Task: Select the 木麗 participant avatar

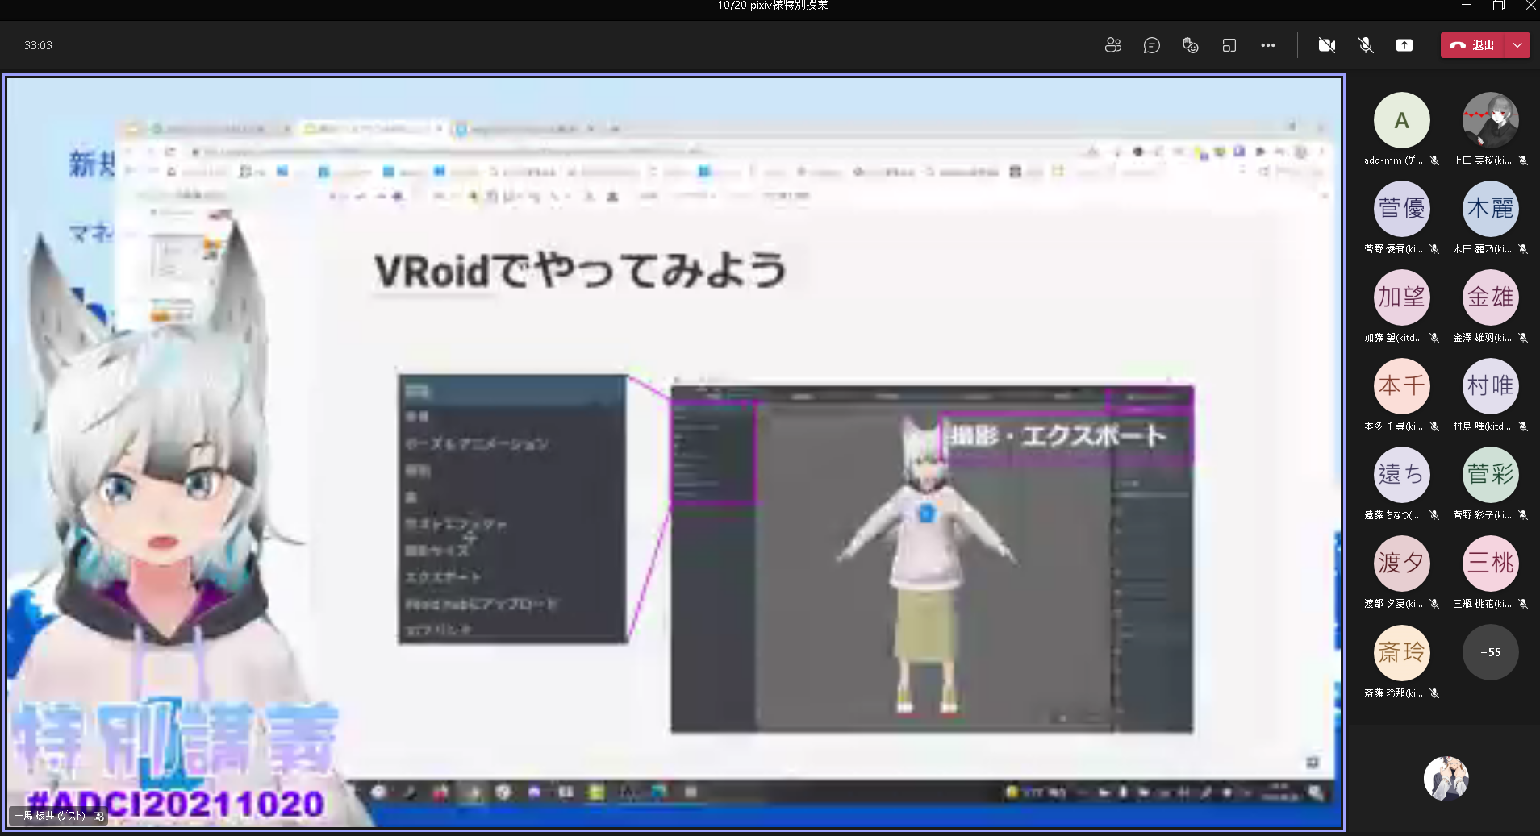Action: point(1490,209)
